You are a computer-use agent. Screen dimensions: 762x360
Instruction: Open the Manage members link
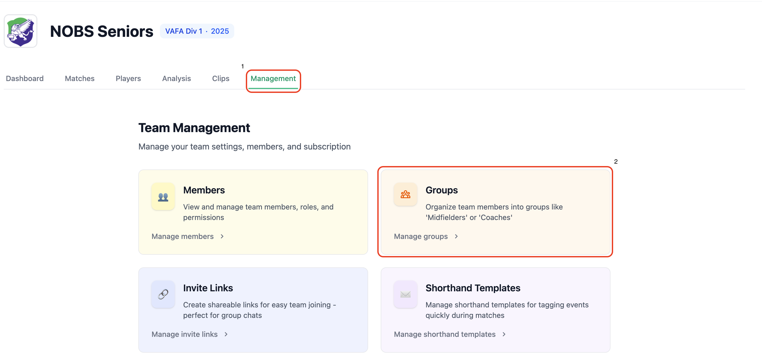[x=182, y=236]
